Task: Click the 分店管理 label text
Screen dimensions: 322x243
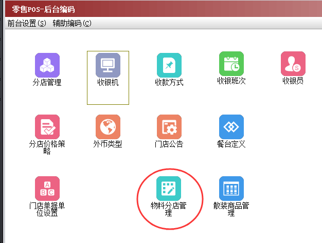Action: click(47, 82)
